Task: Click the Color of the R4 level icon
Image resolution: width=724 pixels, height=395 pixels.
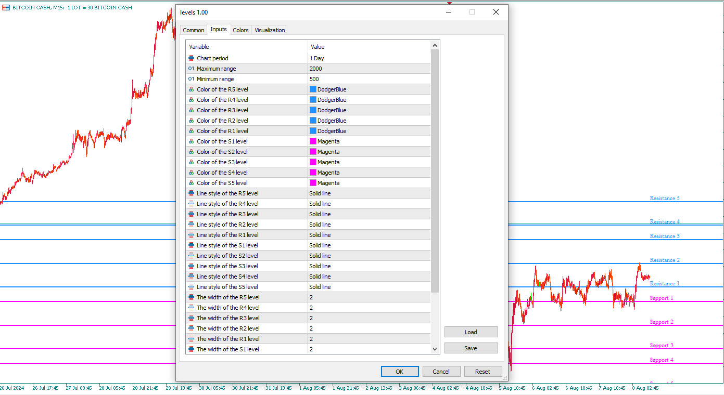Action: 191,100
